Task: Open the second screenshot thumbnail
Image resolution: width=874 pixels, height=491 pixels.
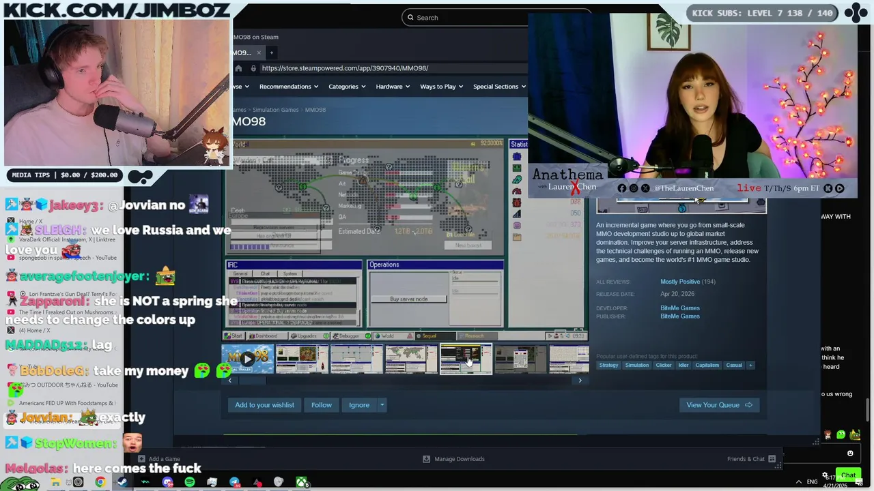Action: pos(302,359)
